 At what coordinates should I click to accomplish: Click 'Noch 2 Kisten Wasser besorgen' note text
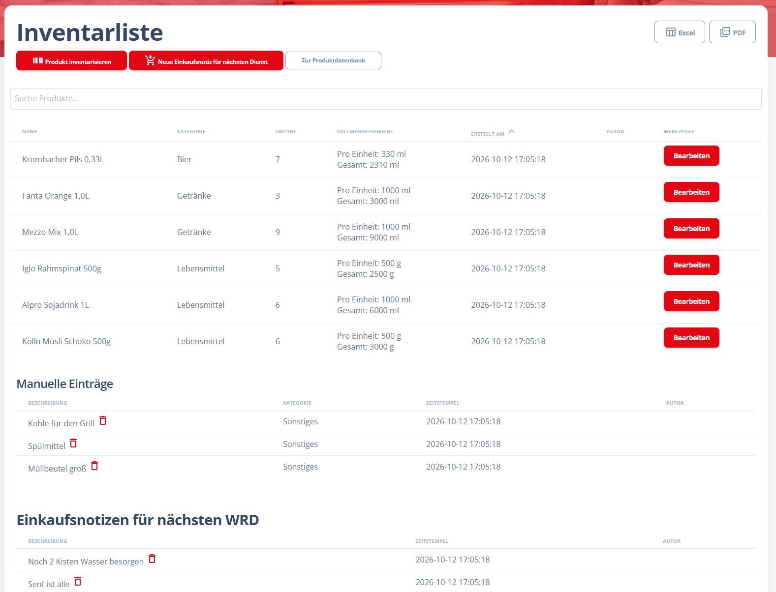coord(86,562)
